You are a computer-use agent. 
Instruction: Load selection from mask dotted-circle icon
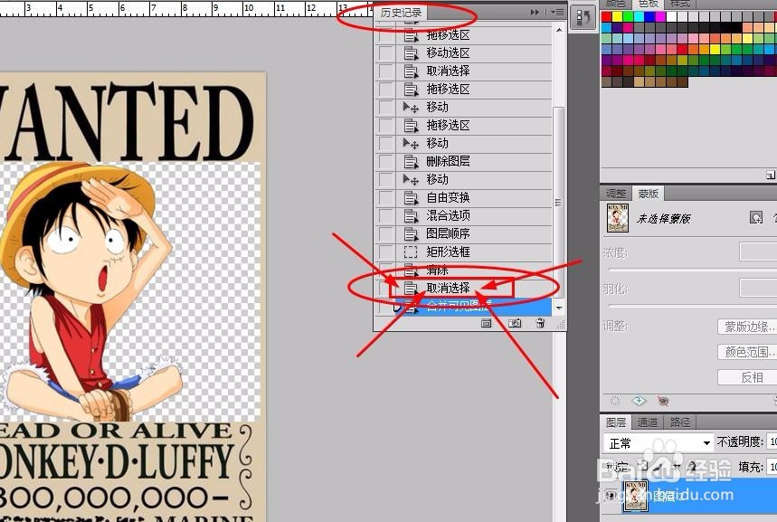[x=614, y=401]
